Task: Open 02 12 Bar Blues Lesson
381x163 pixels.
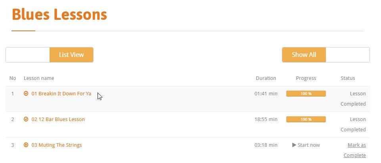Action: (58, 119)
